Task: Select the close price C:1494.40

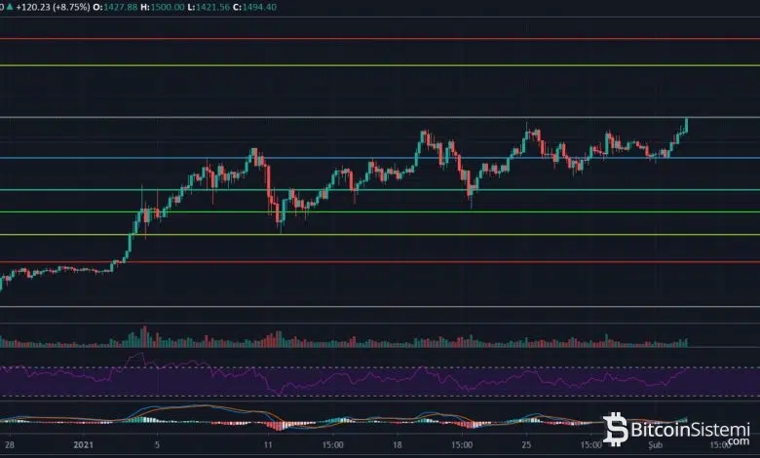Action: (x=254, y=7)
